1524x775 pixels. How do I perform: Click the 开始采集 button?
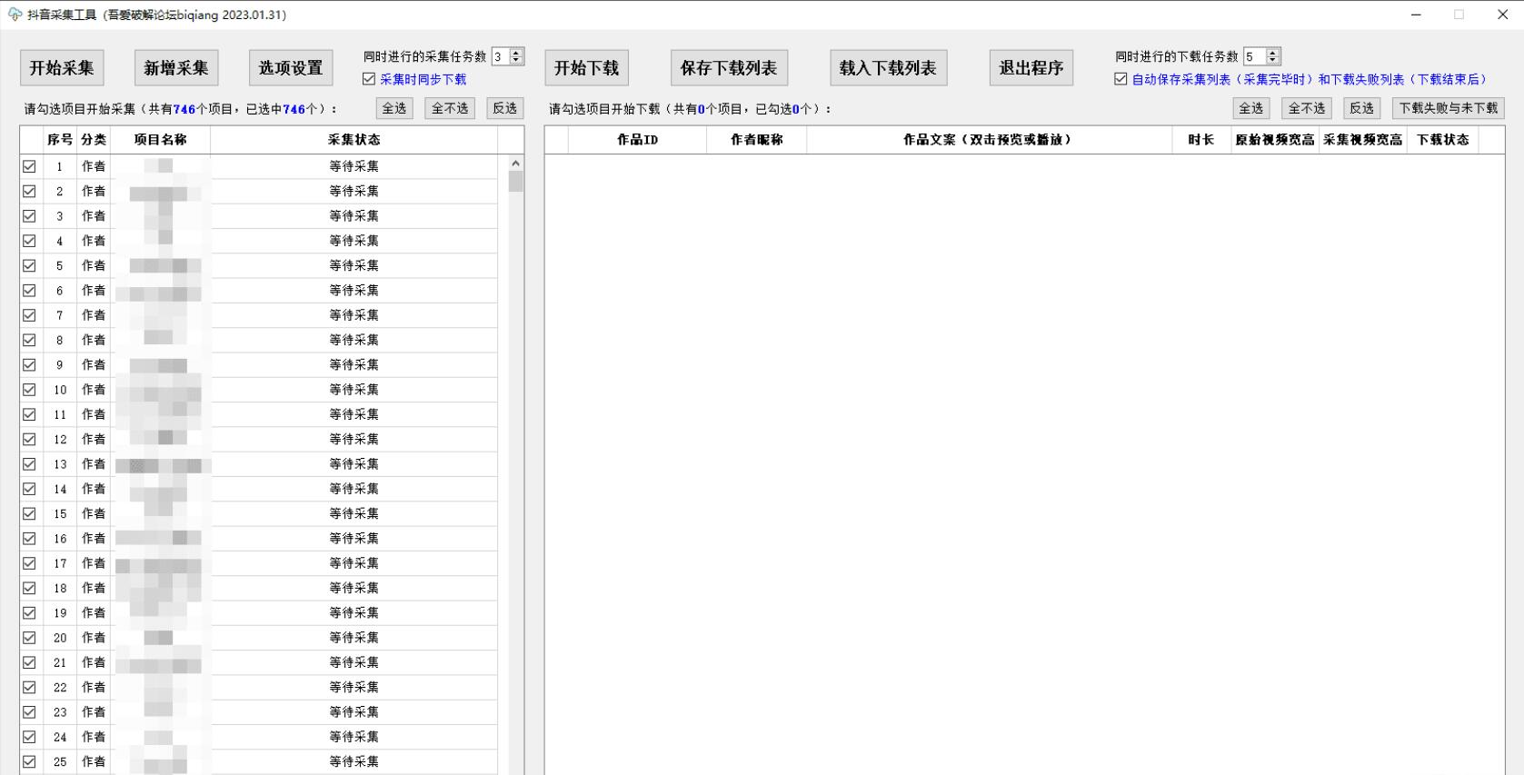tap(62, 68)
